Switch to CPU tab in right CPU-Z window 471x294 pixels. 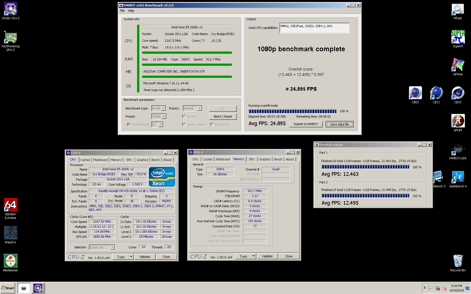(195, 159)
